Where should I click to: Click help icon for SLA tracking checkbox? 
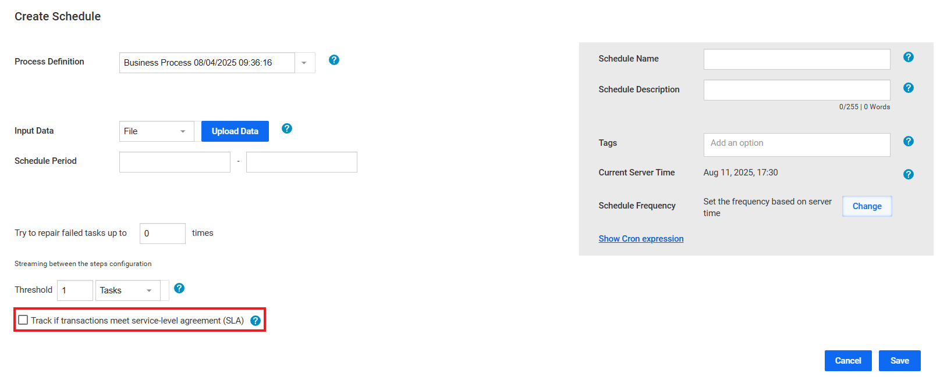(256, 321)
